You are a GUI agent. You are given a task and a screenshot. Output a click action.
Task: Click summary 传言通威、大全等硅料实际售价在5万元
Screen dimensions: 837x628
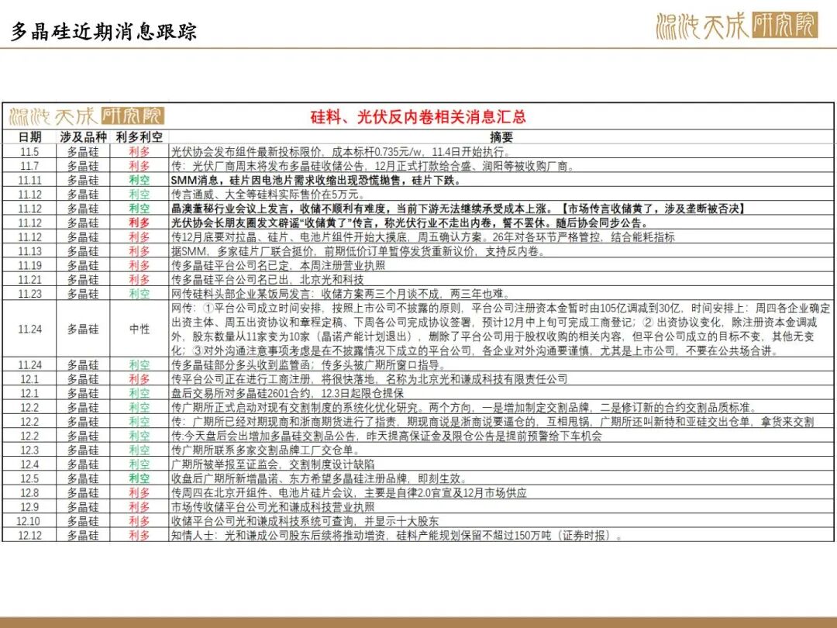pyautogui.click(x=268, y=195)
